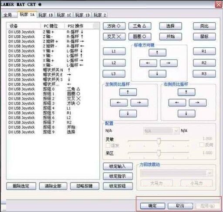Open the 玩家 1C tab
The image size is (223, 212).
(64, 15)
